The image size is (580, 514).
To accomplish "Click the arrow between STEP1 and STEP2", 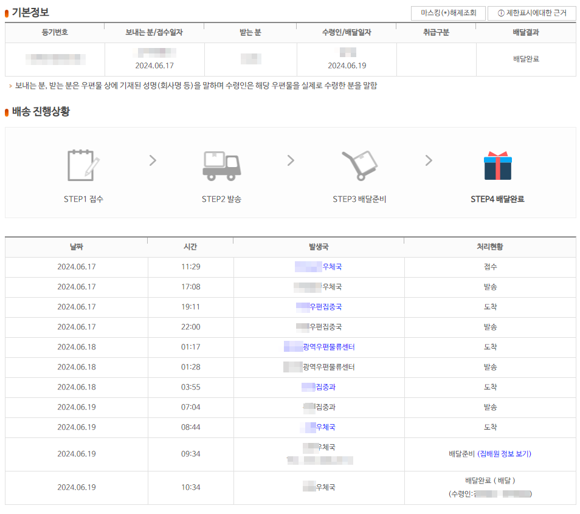I will click(x=151, y=161).
